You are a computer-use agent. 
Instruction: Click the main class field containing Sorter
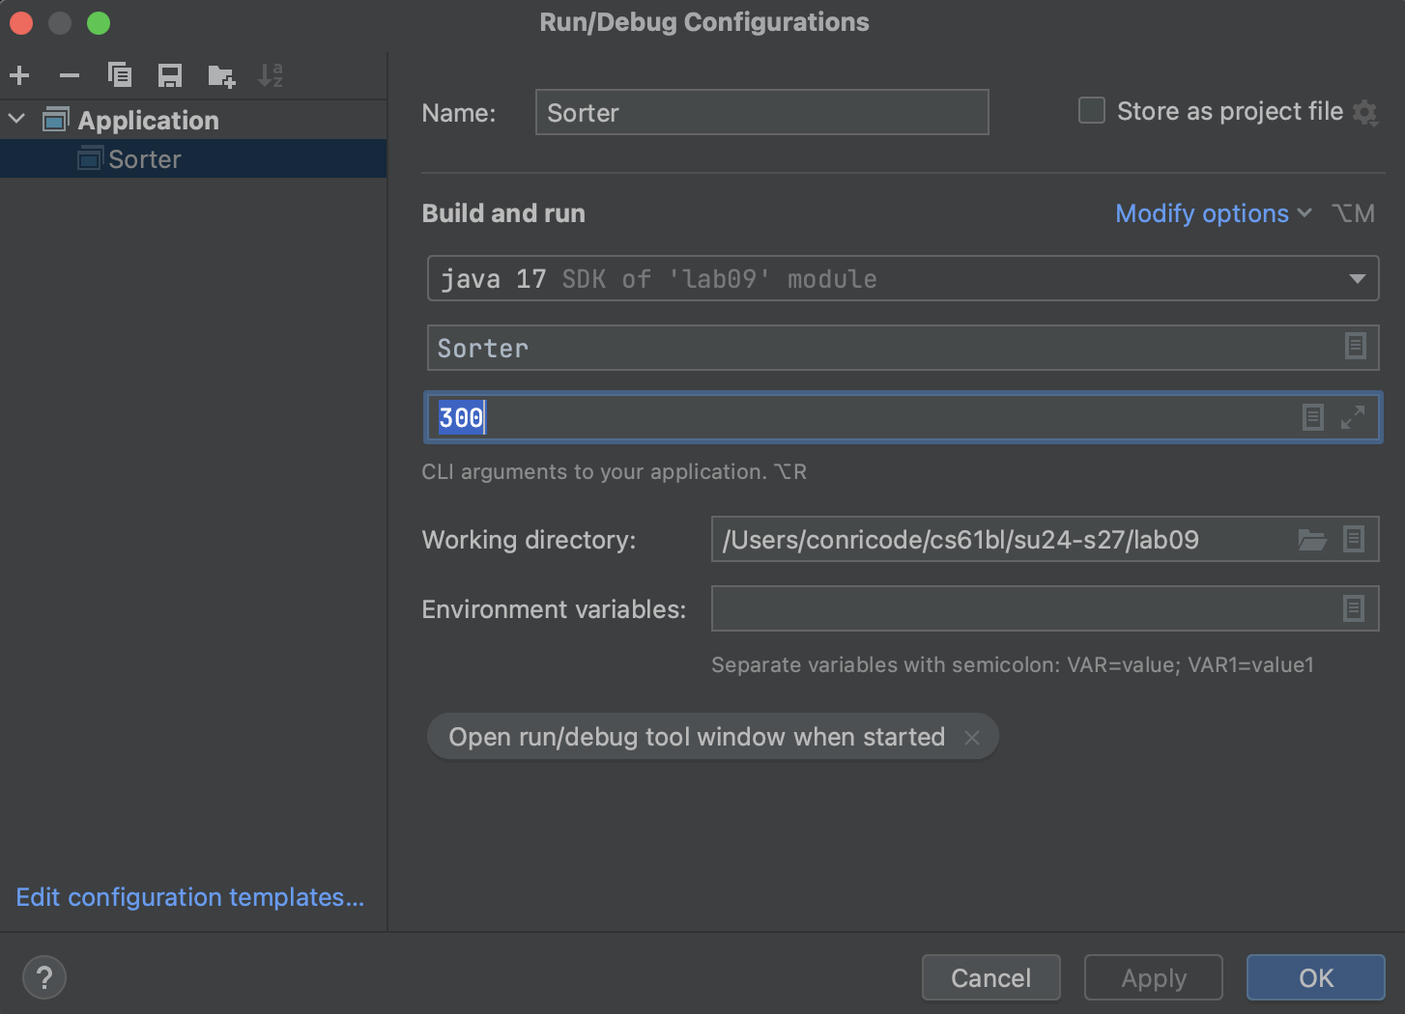pyautogui.click(x=903, y=348)
